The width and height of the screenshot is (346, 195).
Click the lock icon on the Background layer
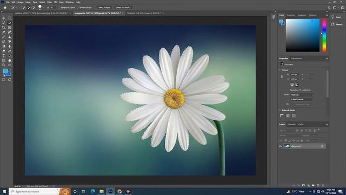click(322, 146)
